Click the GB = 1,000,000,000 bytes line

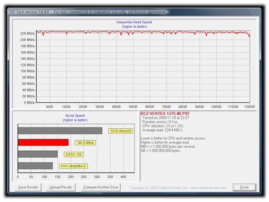point(161,151)
